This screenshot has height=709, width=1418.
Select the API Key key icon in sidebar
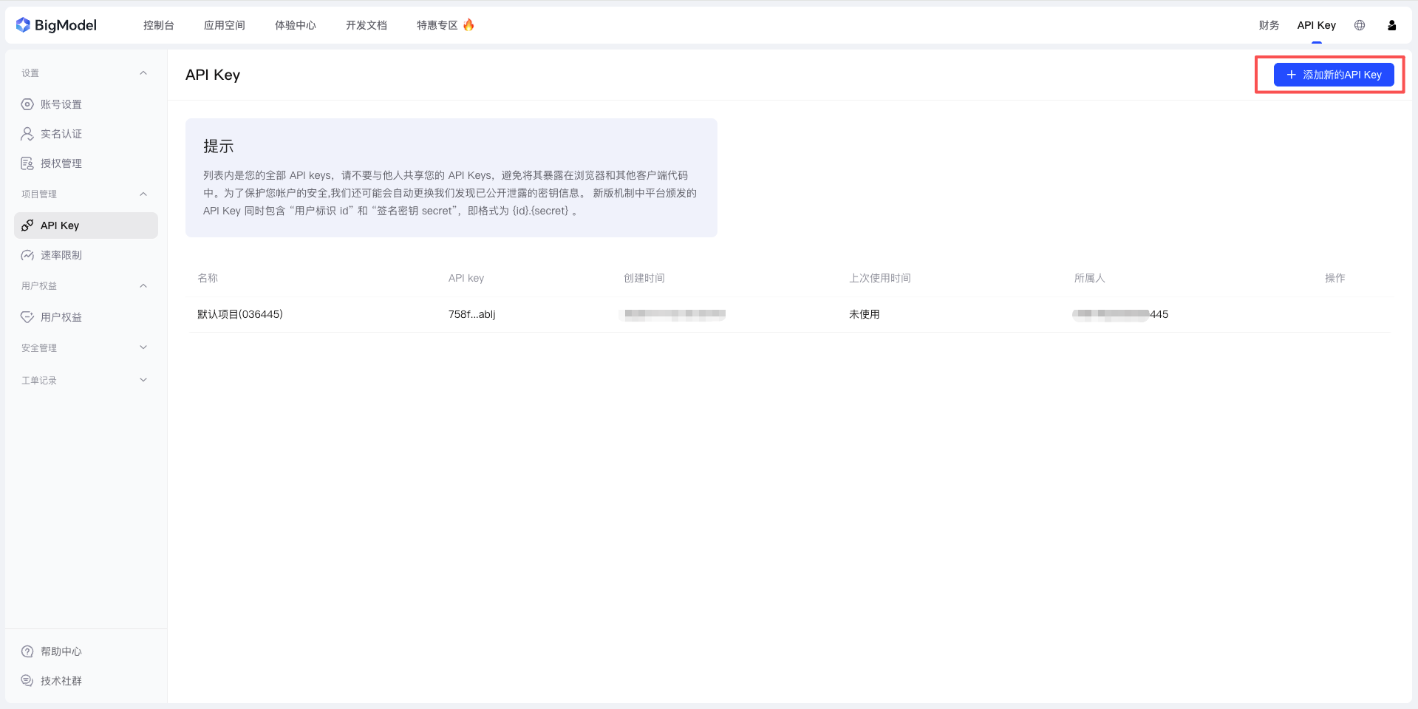pos(27,225)
